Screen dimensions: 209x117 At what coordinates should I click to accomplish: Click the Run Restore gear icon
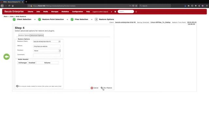point(102,88)
